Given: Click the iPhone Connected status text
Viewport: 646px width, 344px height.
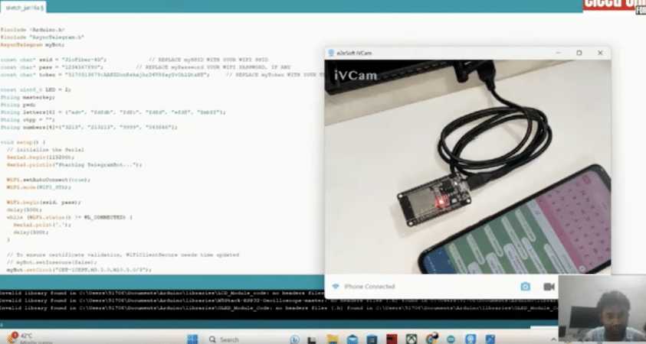Looking at the screenshot, I should click(369, 287).
